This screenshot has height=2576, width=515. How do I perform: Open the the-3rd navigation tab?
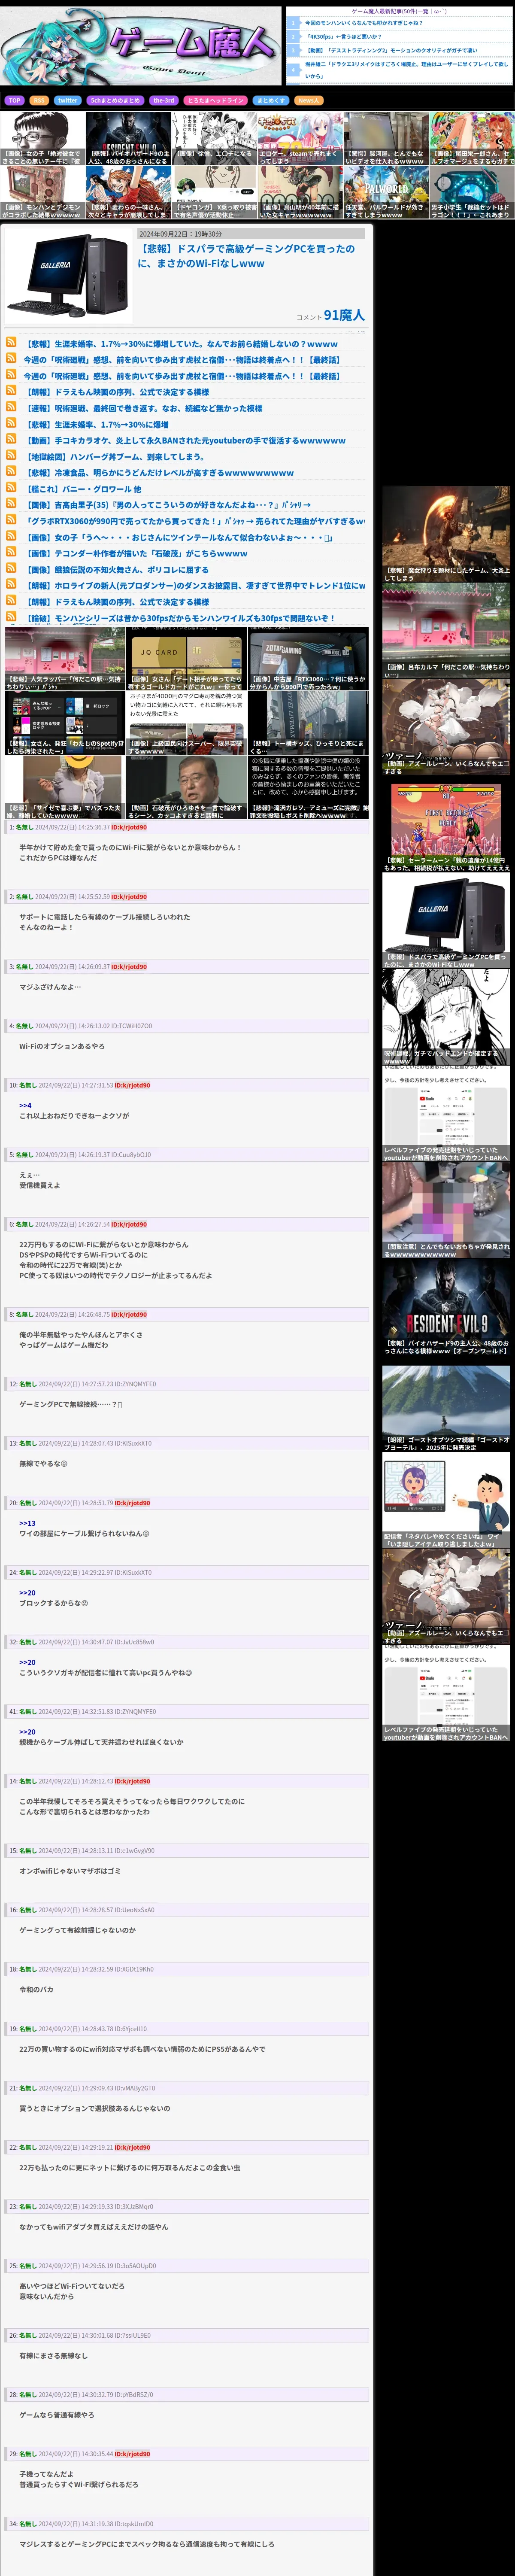164,100
